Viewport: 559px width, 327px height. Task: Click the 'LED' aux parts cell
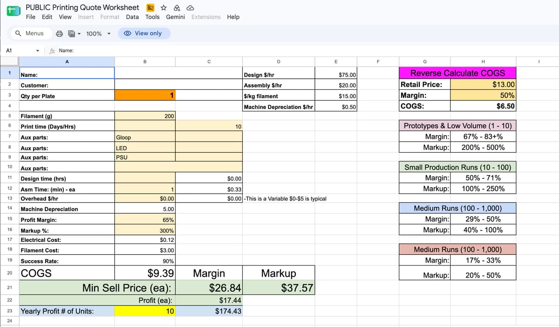[145, 148]
